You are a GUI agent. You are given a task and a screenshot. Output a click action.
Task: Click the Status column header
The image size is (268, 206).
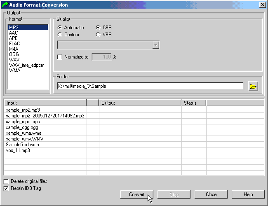pyautogui.click(x=194, y=103)
